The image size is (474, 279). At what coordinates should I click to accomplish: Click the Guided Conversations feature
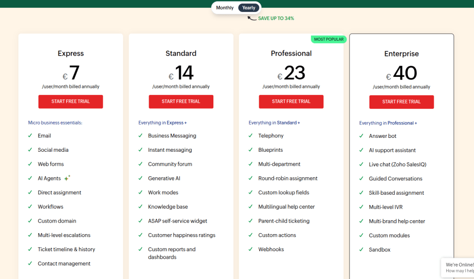coord(395,179)
